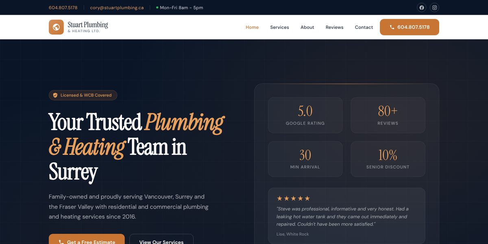Click the 30 Min Arrival stat card
488x244 pixels.
(x=305, y=159)
